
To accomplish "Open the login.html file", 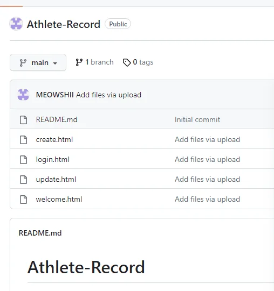I will (x=53, y=160).
